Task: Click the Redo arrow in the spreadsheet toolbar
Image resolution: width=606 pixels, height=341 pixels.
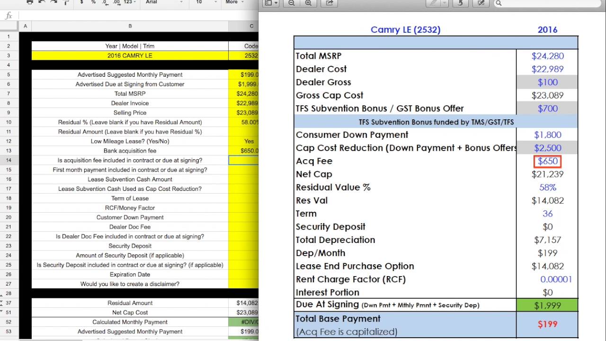Action: tap(53, 2)
